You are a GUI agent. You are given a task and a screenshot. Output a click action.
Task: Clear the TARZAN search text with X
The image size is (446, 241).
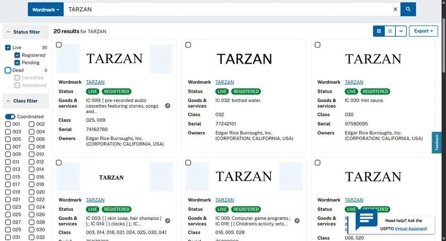click(x=395, y=9)
